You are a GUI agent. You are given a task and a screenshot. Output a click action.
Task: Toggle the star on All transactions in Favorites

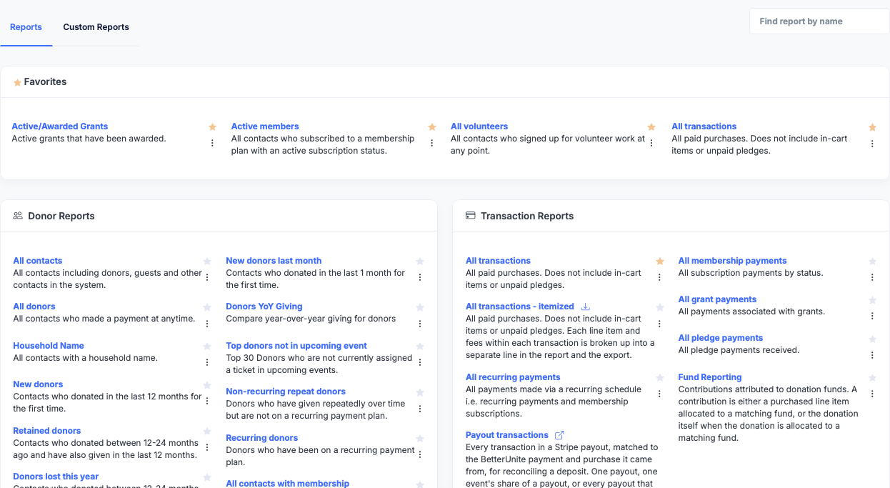pos(872,127)
